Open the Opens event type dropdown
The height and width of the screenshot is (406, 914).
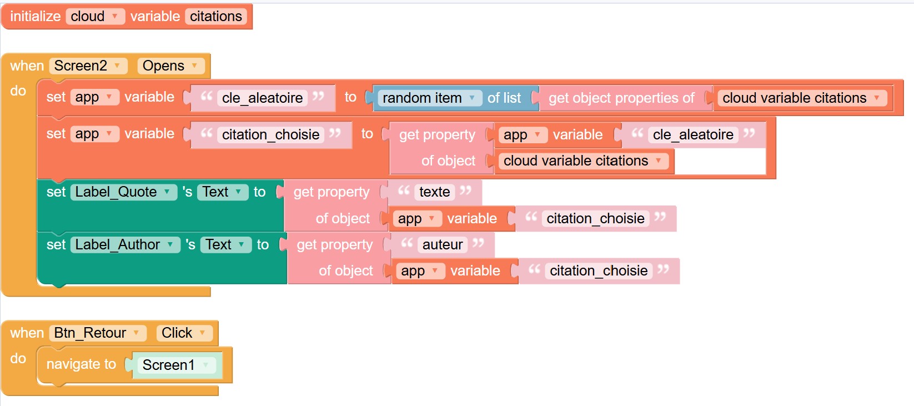pos(195,66)
